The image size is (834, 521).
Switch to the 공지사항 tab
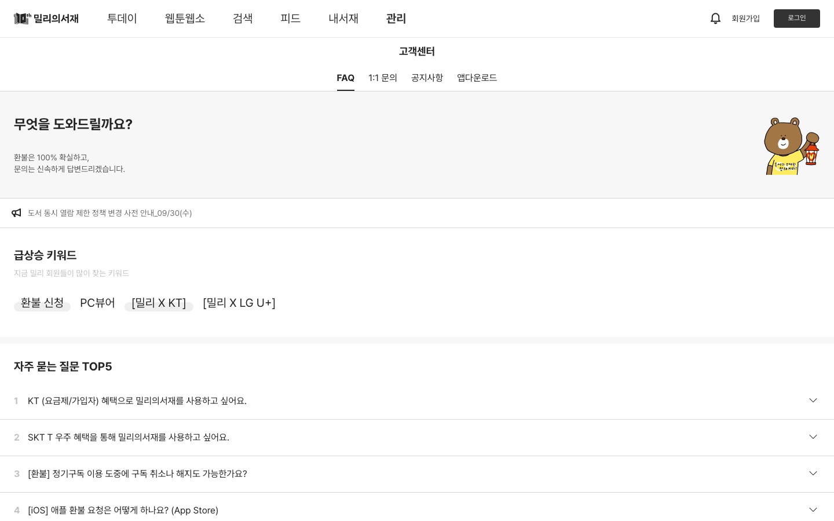[x=427, y=78]
